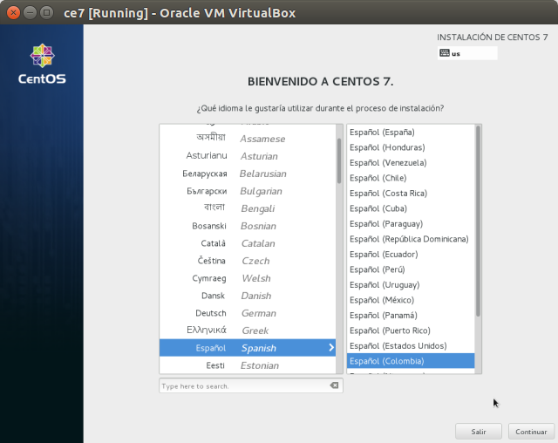The image size is (558, 443).
Task: Close the VirtualBox window
Action: point(13,13)
